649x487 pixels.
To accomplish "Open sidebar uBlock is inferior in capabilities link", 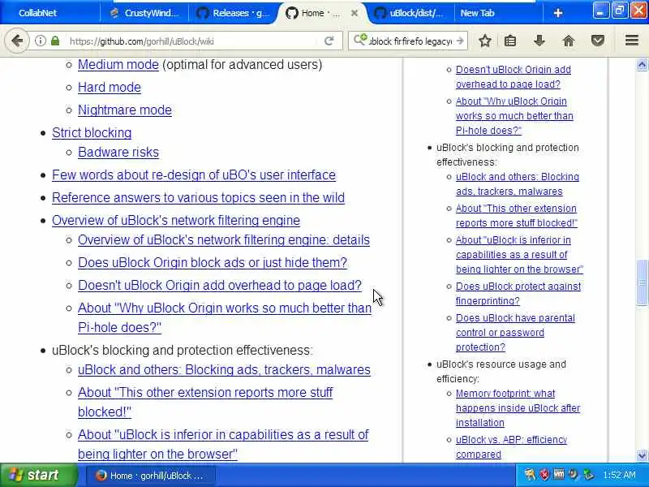I will (519, 255).
